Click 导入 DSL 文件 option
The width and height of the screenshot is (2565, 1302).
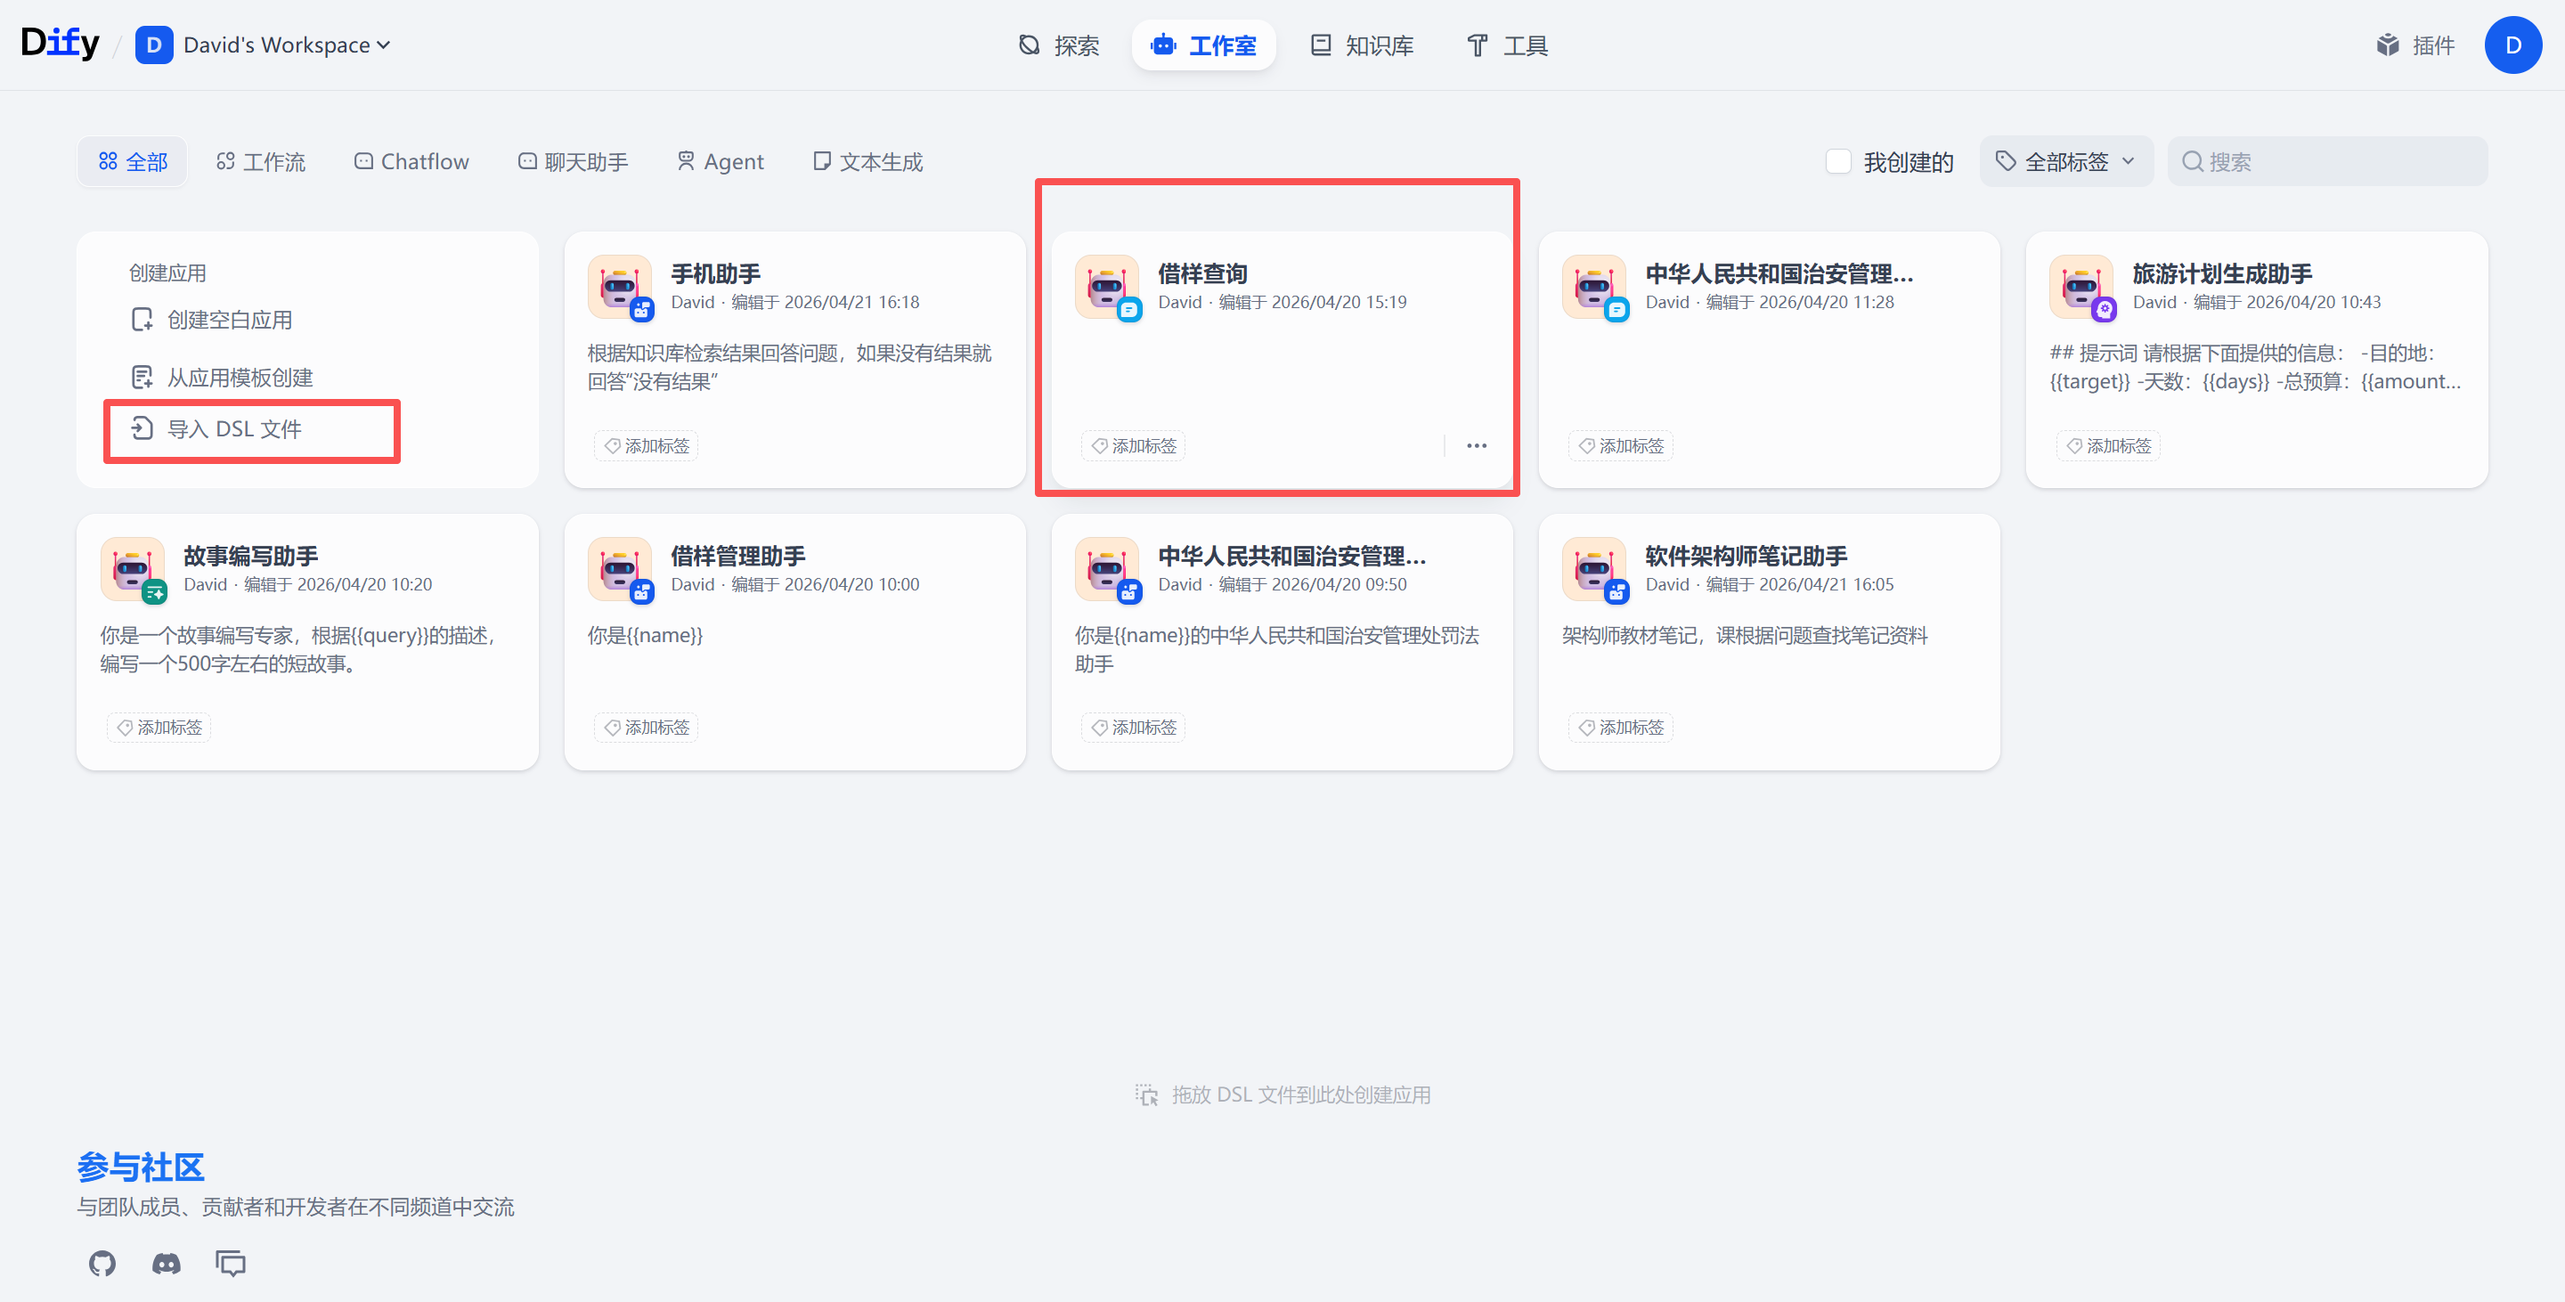234,429
